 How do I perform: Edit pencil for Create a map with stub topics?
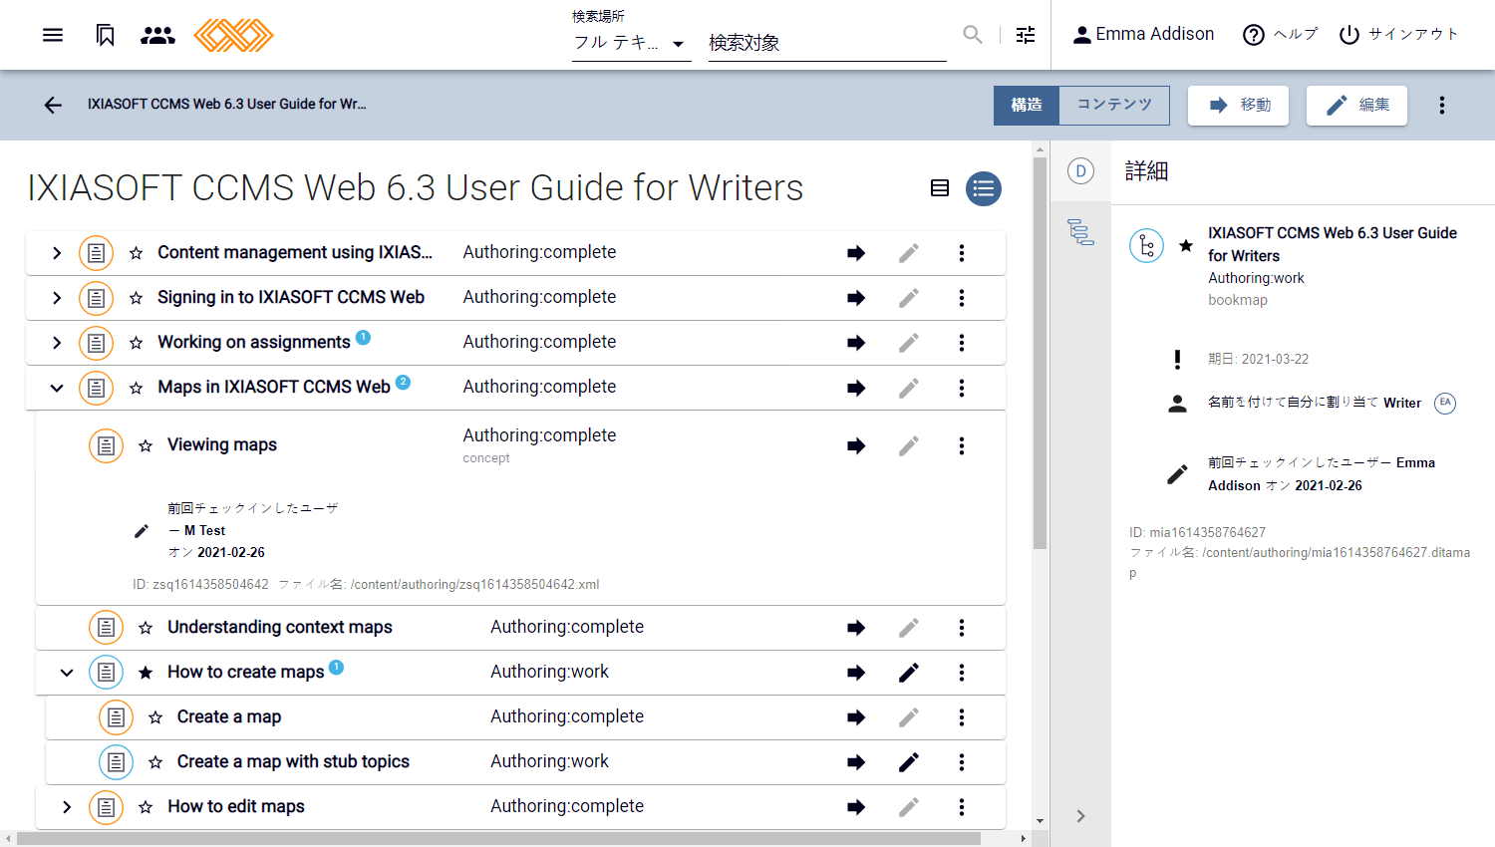point(909,762)
